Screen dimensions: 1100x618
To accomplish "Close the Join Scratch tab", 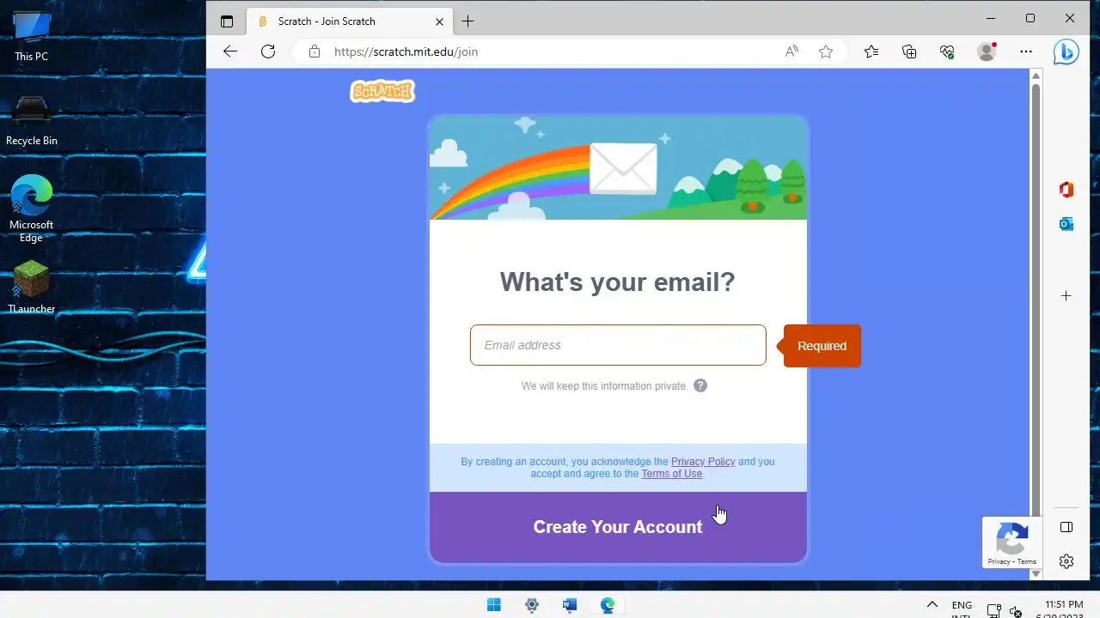I will (x=440, y=21).
